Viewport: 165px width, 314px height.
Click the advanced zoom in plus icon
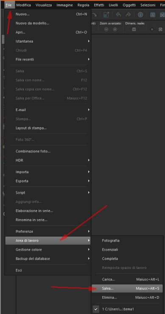pos(115,29)
